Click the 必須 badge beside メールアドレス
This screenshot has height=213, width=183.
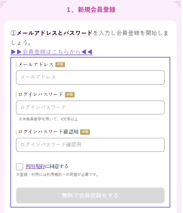coord(60,65)
